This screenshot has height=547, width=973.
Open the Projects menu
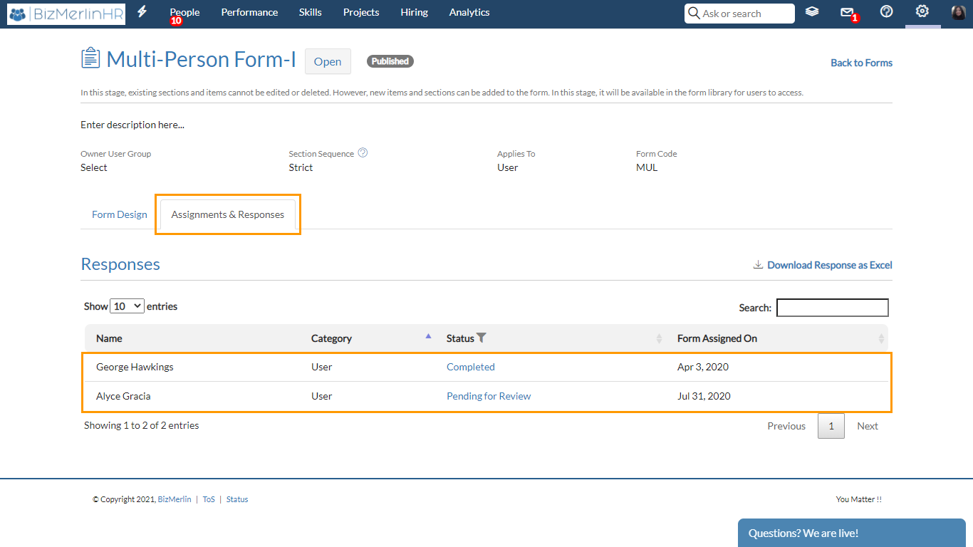pos(361,12)
